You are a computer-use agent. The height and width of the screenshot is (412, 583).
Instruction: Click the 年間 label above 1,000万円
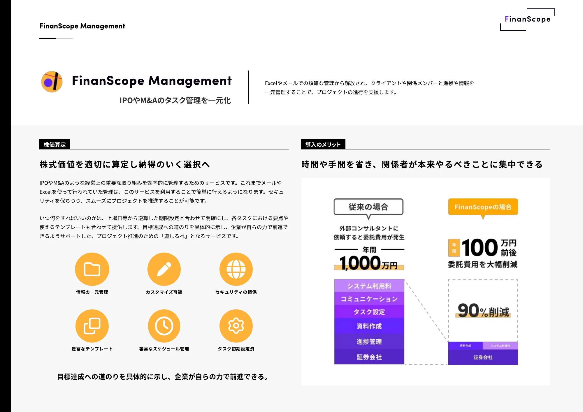(x=369, y=250)
